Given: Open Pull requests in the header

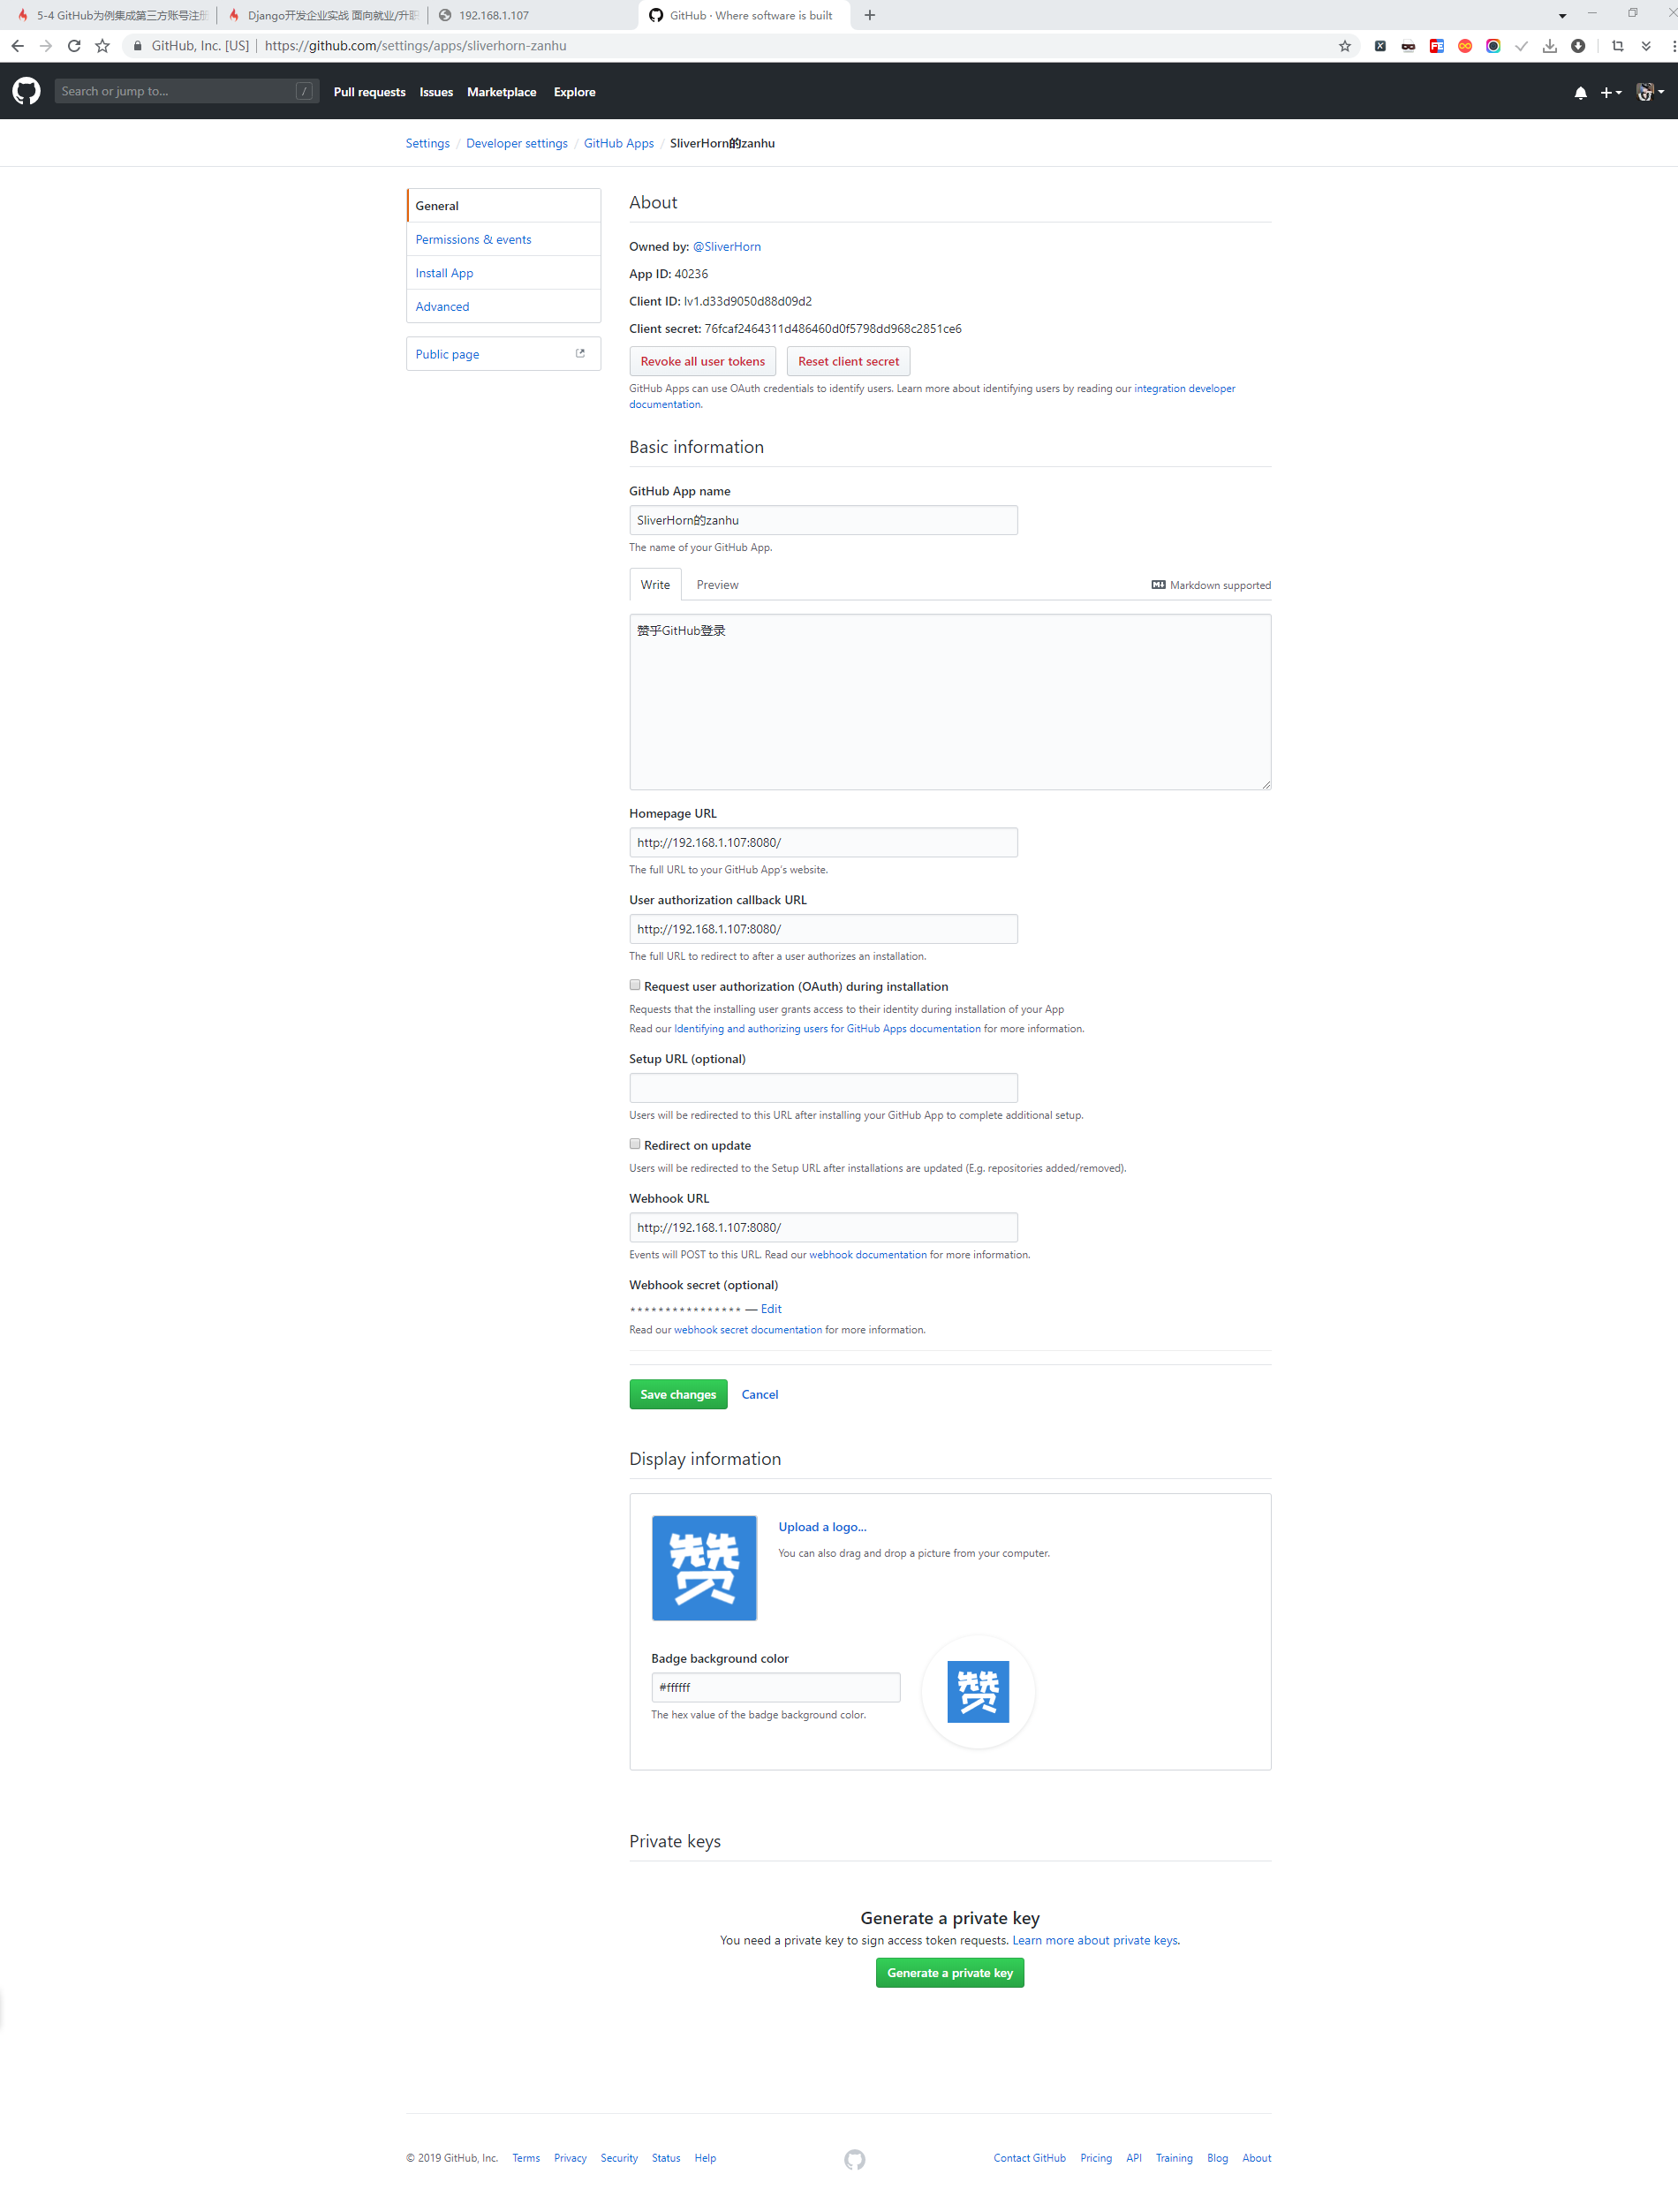Looking at the screenshot, I should pyautogui.click(x=369, y=92).
